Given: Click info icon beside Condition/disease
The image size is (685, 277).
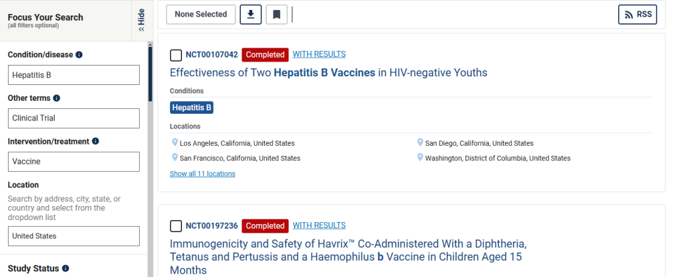Looking at the screenshot, I should pos(79,55).
